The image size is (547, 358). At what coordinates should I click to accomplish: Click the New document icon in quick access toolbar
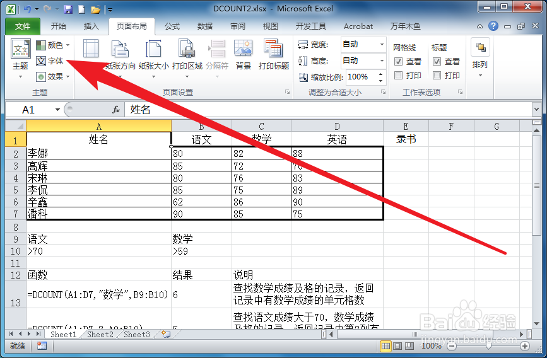tap(81, 9)
